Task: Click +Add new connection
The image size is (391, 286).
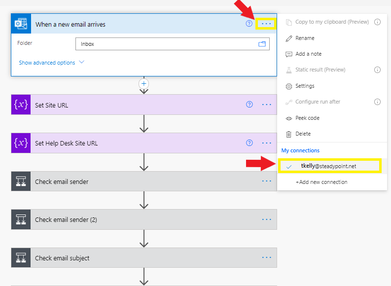Action: [321, 182]
